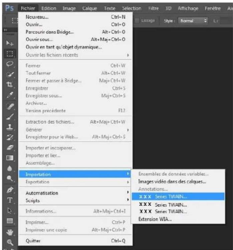Image resolution: width=233 pixels, height=250 pixels.
Task: Open the Texte menu
Action: [109, 8]
